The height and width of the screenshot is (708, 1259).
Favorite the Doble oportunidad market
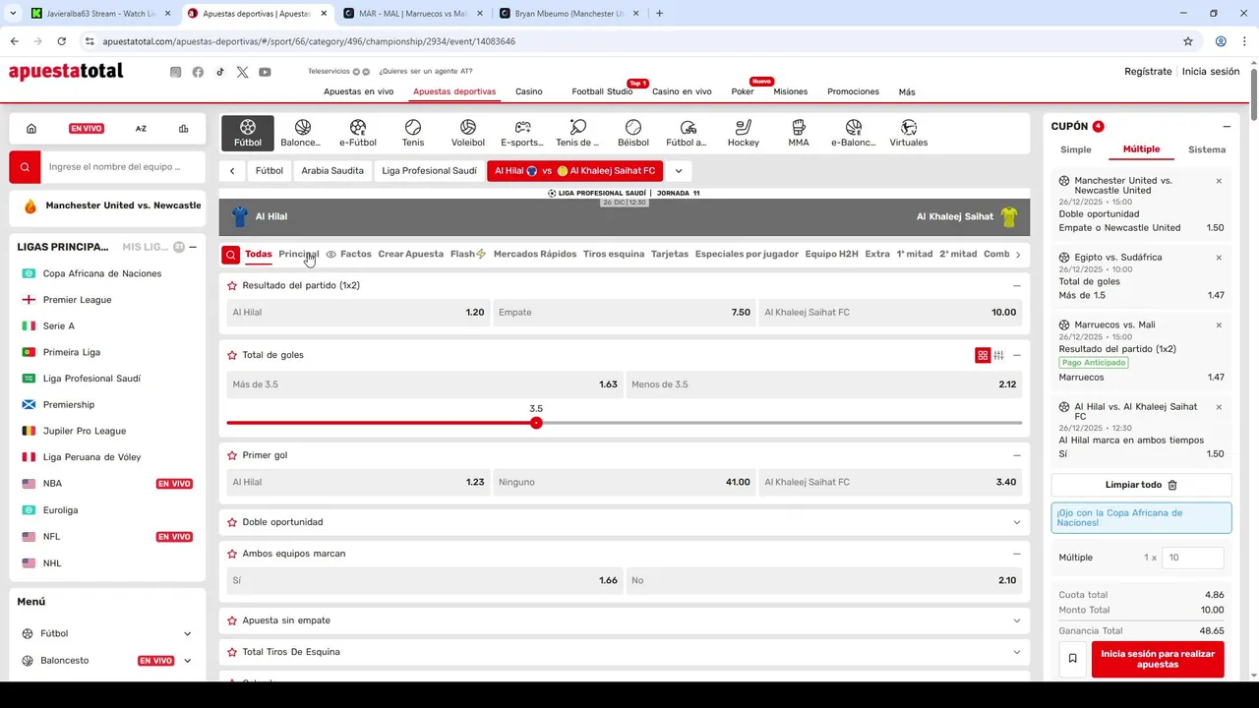pyautogui.click(x=232, y=522)
